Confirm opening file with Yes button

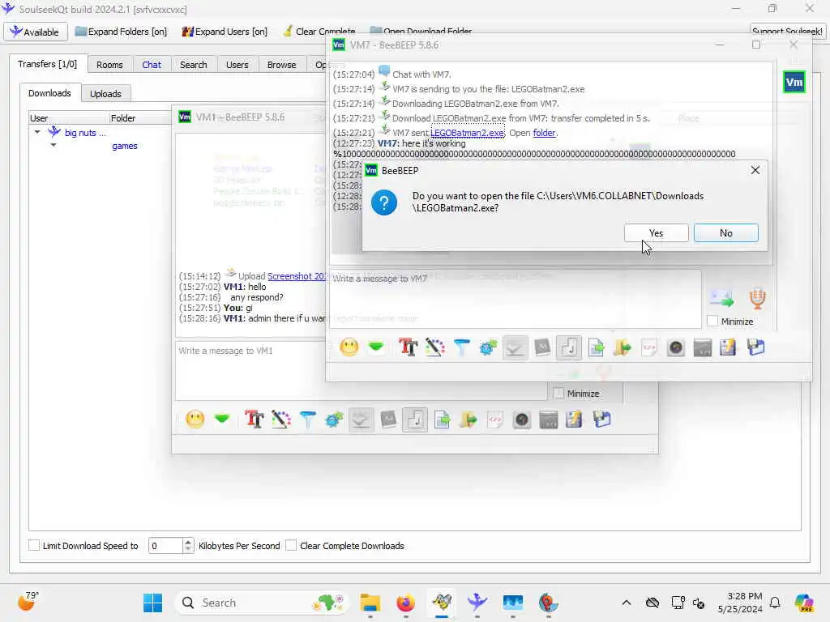[656, 232]
